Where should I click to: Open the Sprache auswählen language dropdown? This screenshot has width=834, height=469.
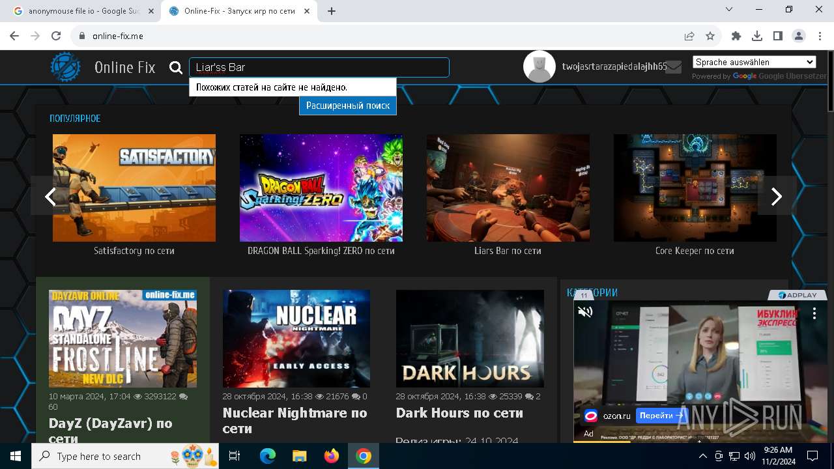tap(754, 62)
